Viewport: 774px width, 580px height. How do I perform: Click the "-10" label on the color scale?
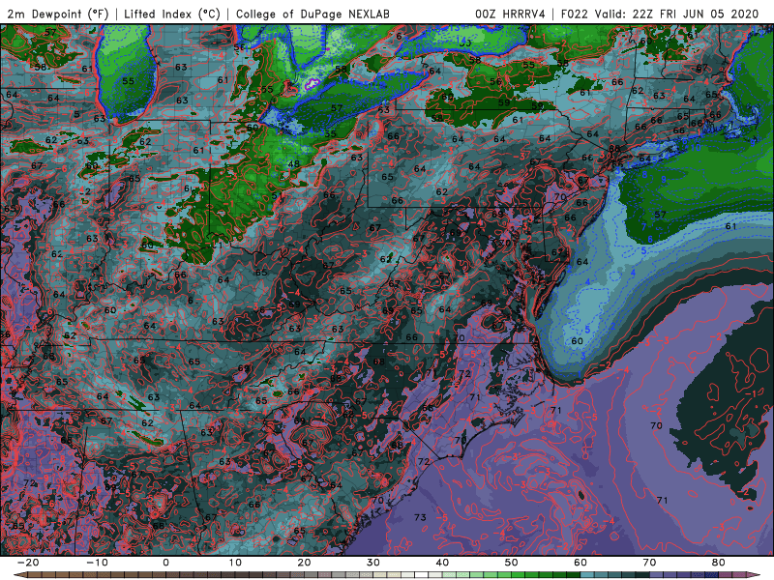pyautogui.click(x=97, y=563)
